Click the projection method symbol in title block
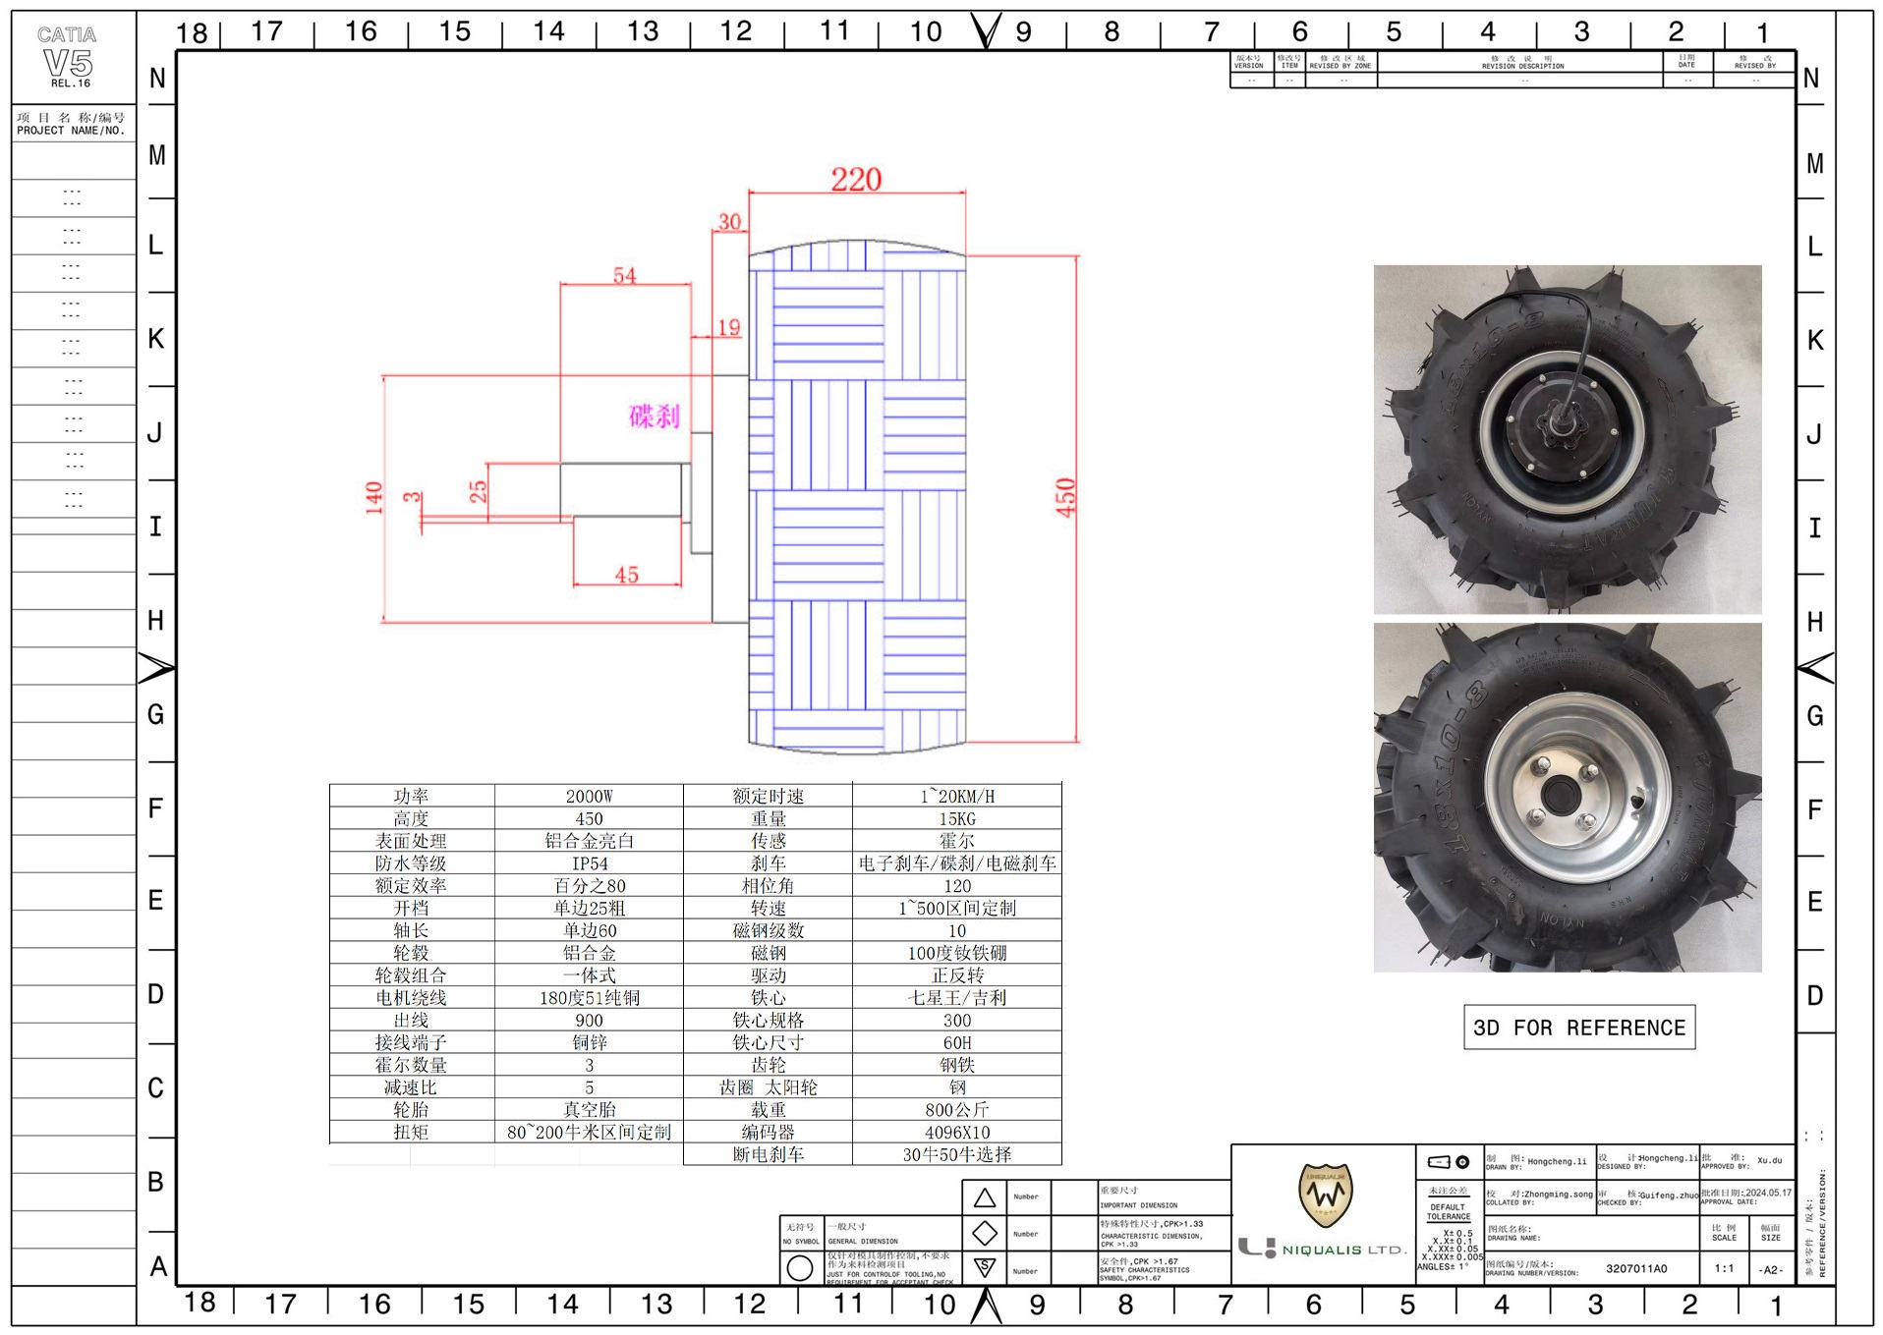 pyautogui.click(x=1449, y=1162)
